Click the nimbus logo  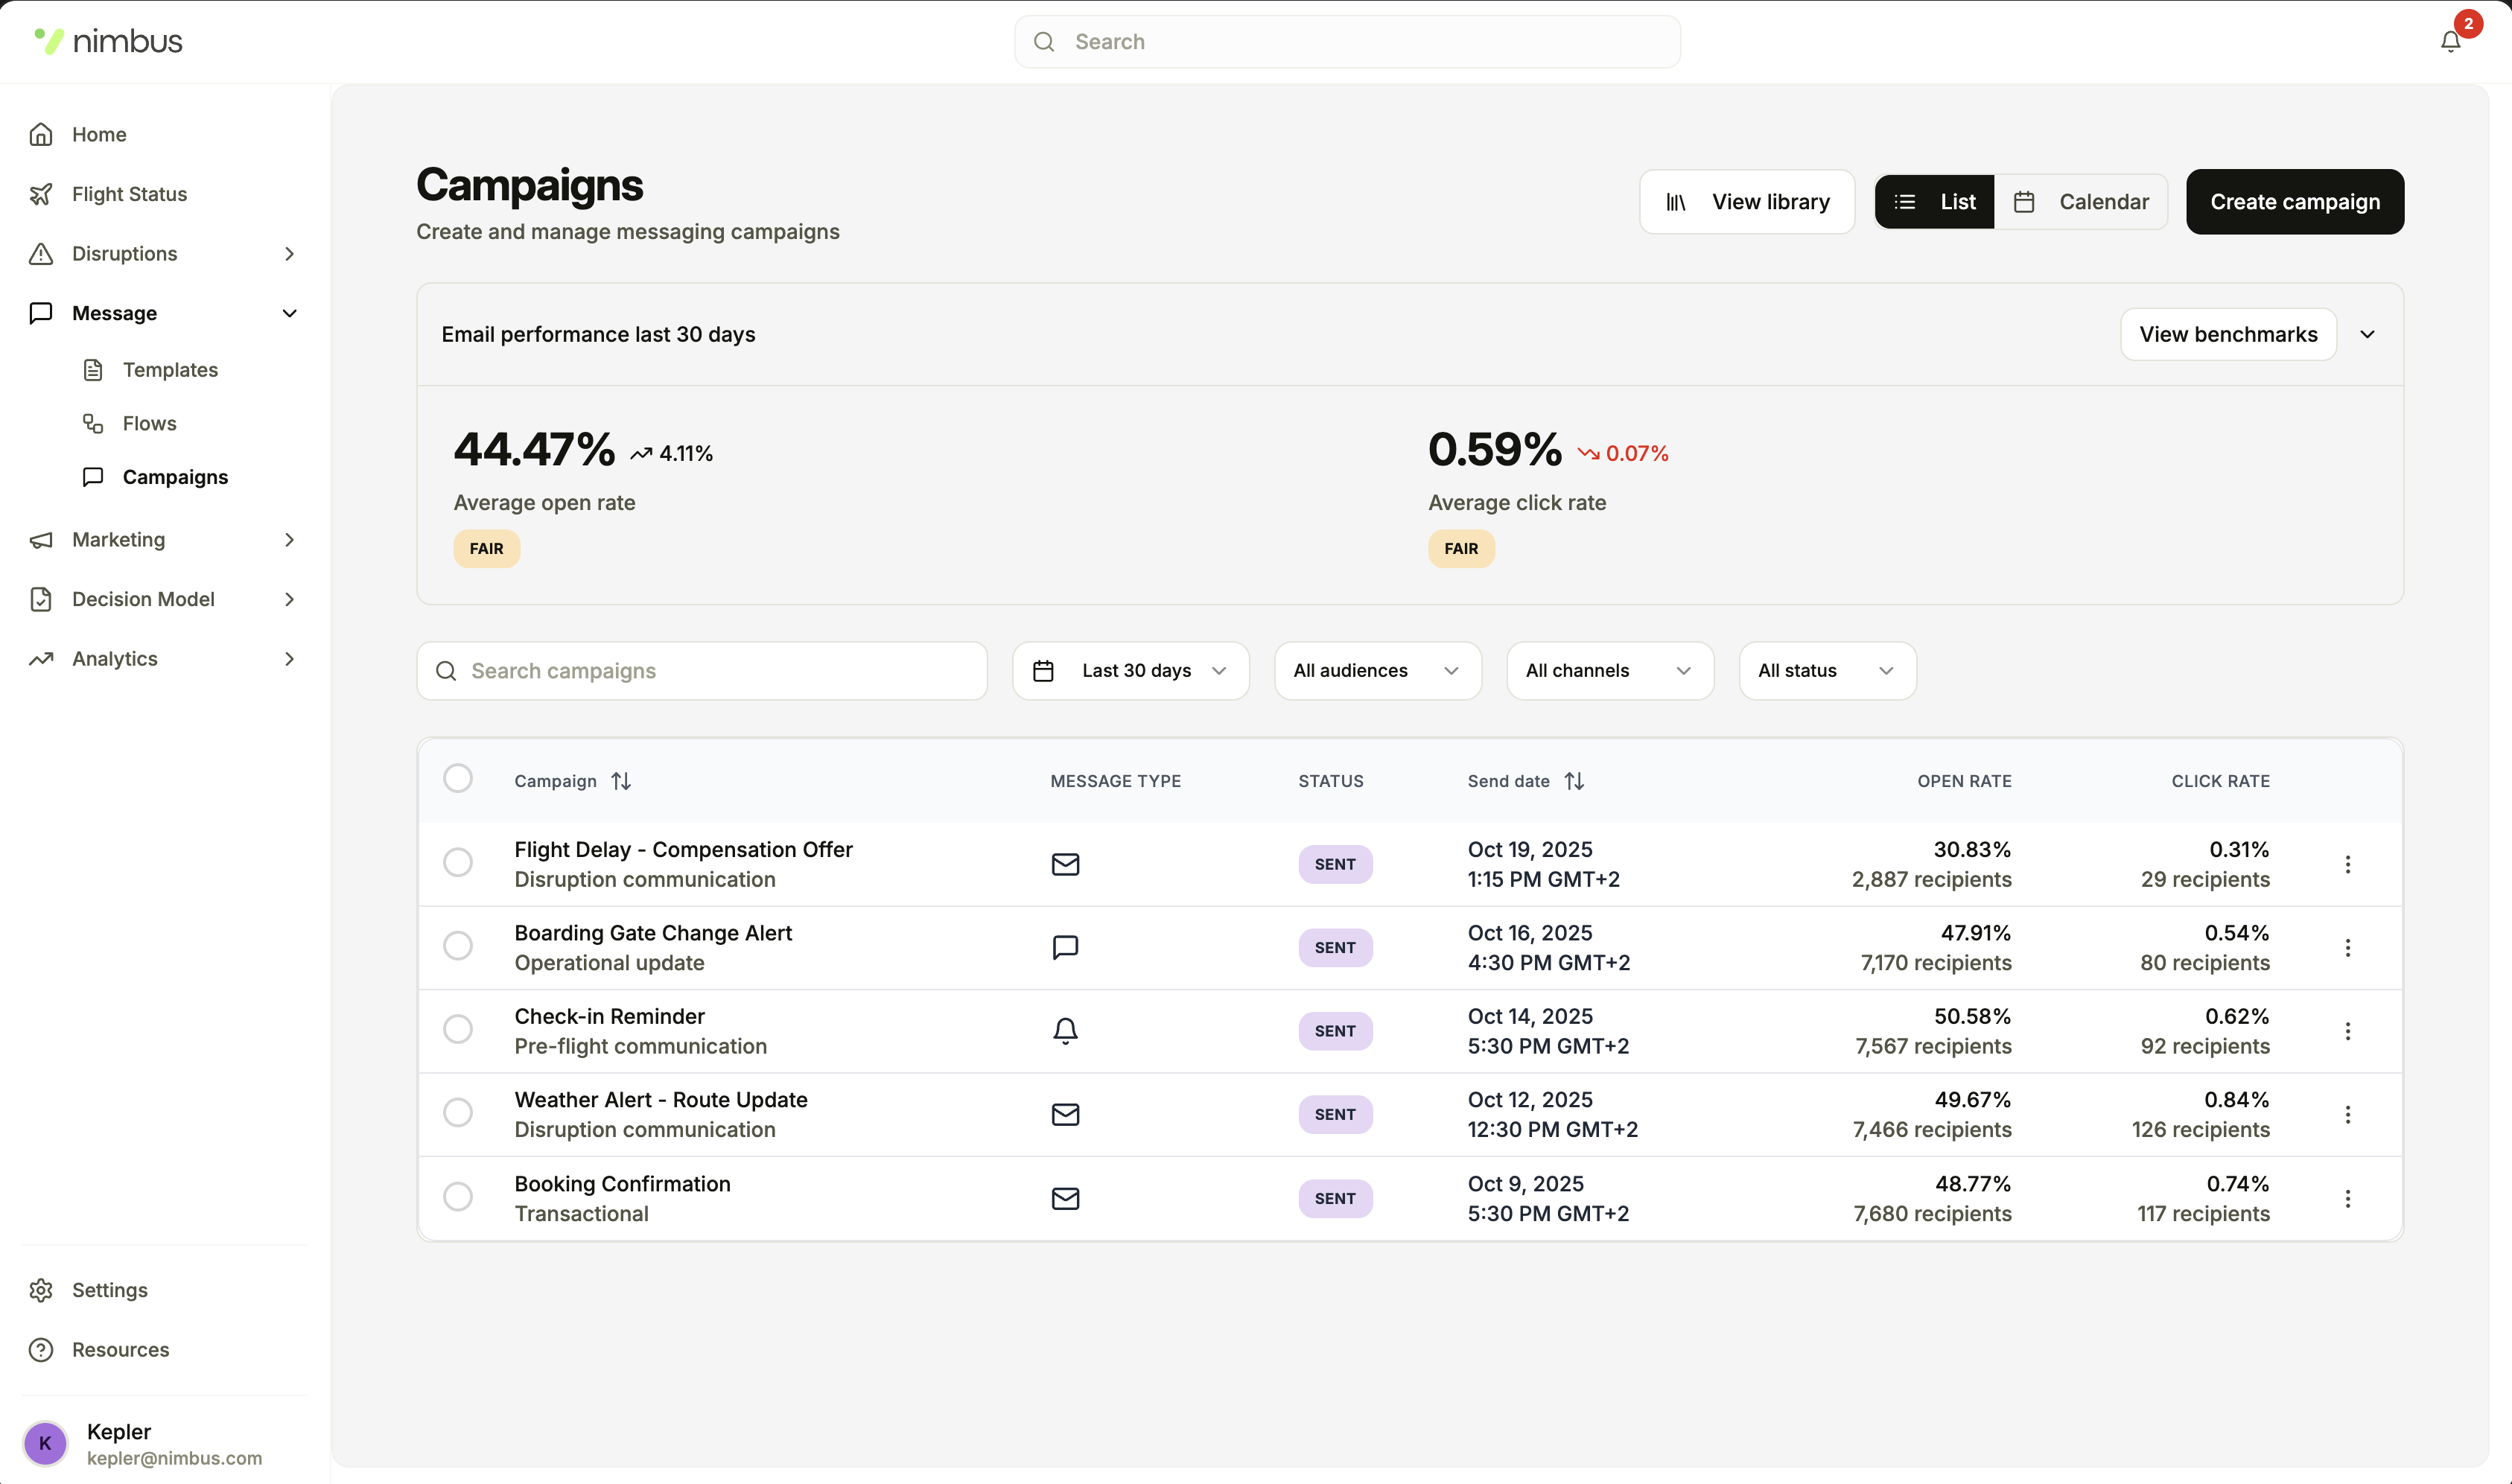(x=108, y=41)
